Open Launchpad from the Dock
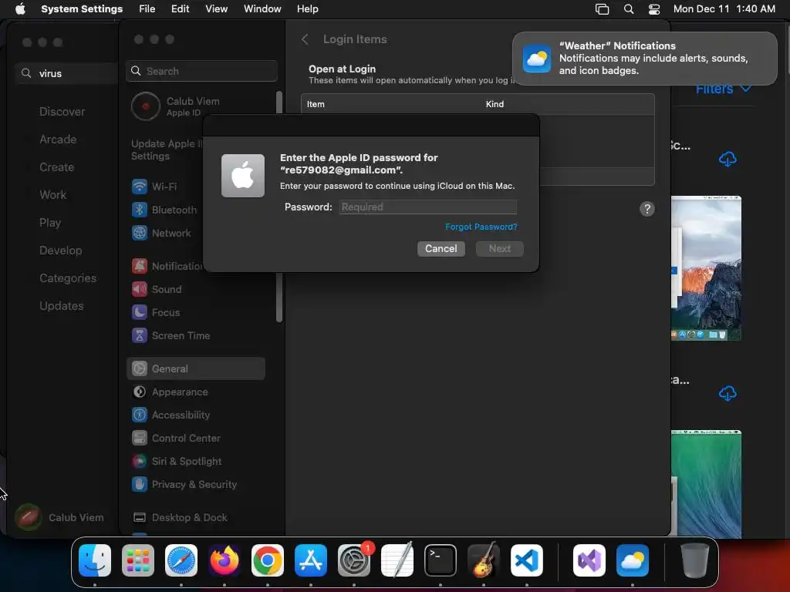The width and height of the screenshot is (790, 592). tap(138, 560)
